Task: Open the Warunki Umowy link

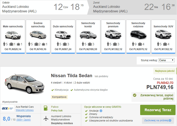Action: [x=25, y=110]
